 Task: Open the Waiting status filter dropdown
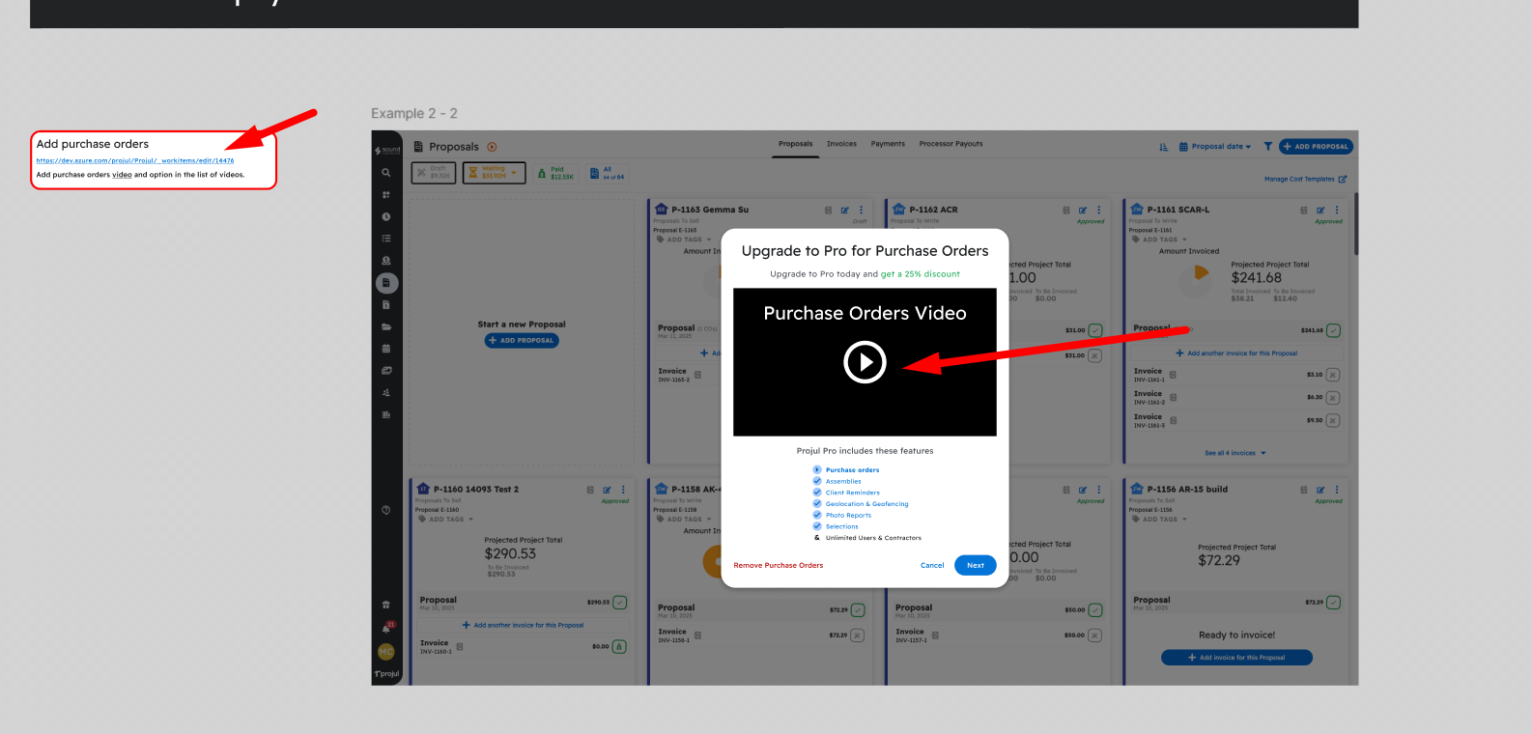click(x=494, y=173)
